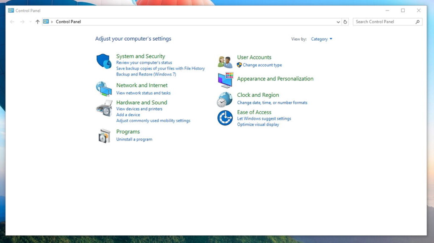Open View network status and tasks

pos(143,93)
